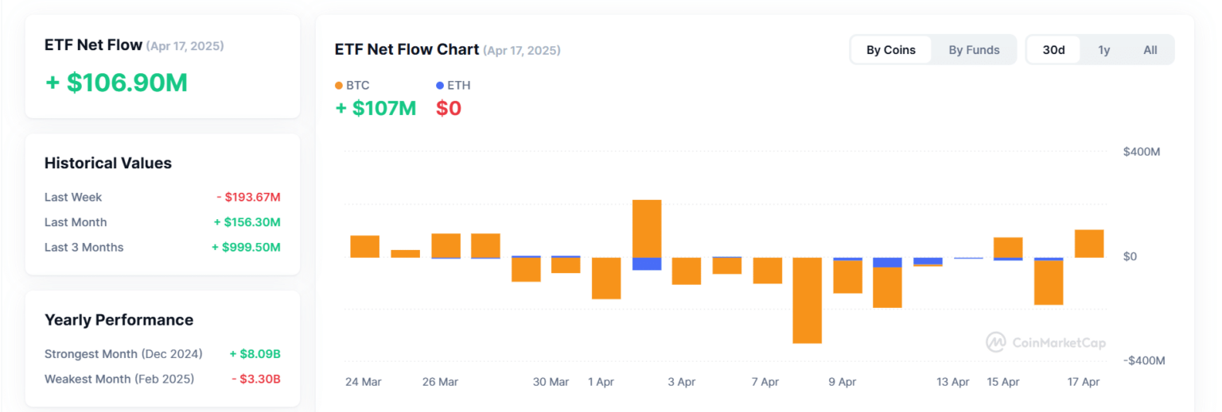Select the All time range
1222x412 pixels.
click(1150, 50)
